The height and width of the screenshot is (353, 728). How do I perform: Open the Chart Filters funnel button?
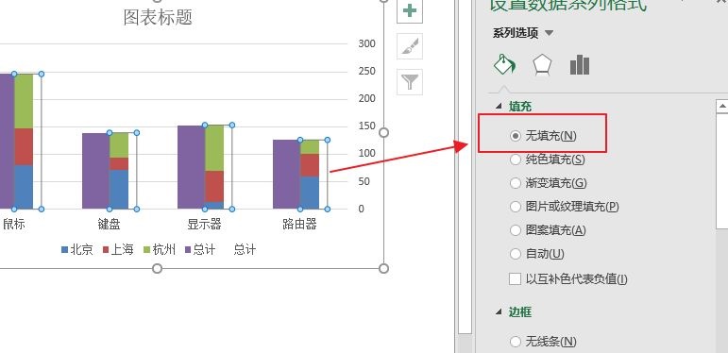point(410,82)
